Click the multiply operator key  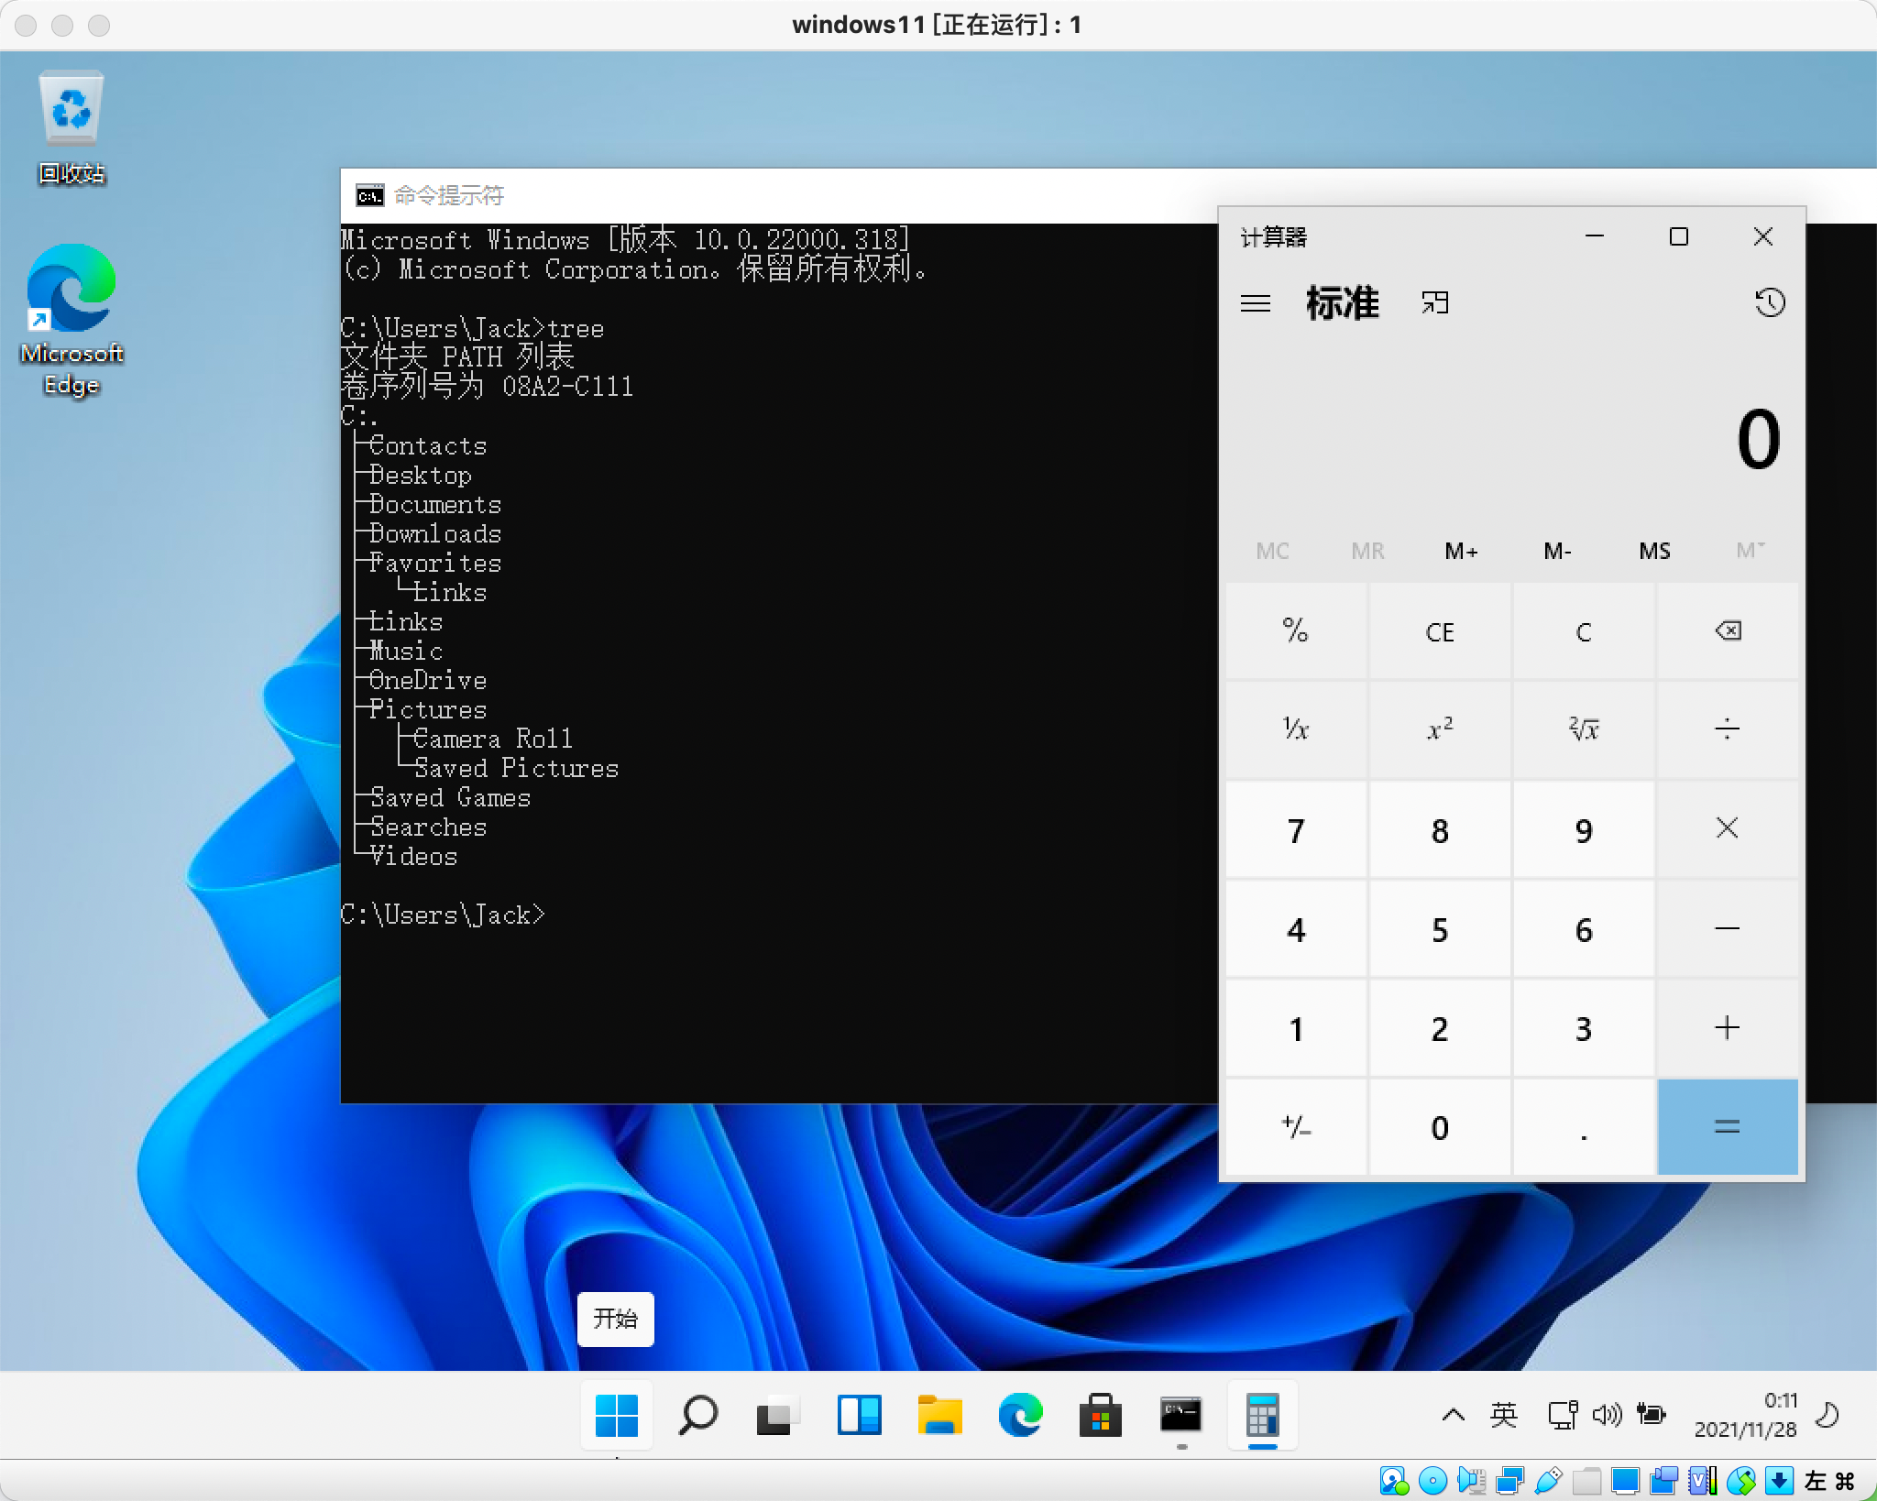1728,829
